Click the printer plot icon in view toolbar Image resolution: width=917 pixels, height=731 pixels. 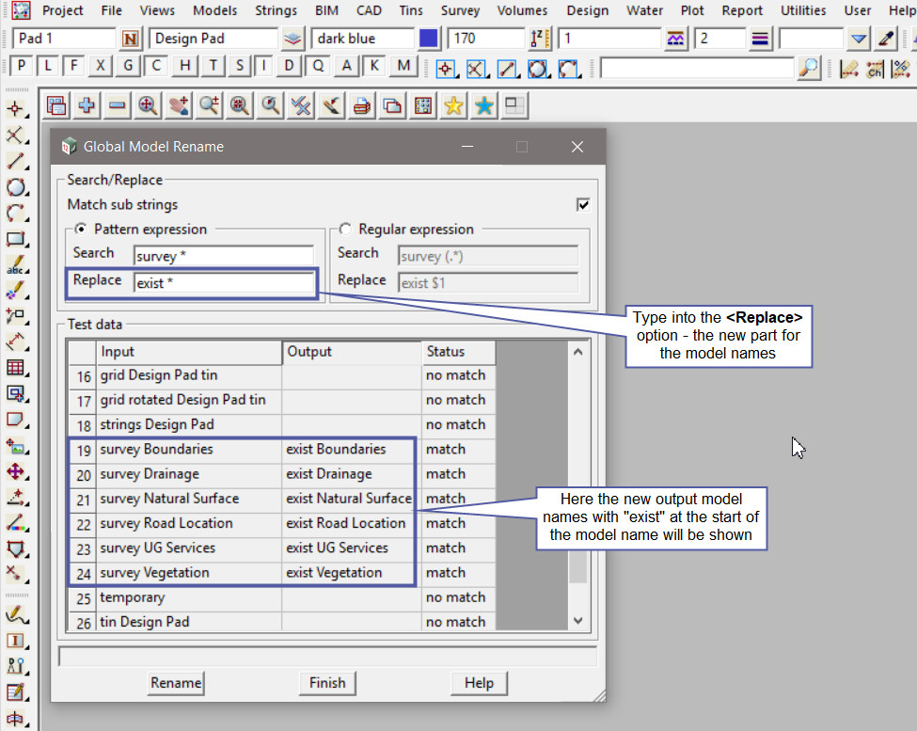coord(361,106)
